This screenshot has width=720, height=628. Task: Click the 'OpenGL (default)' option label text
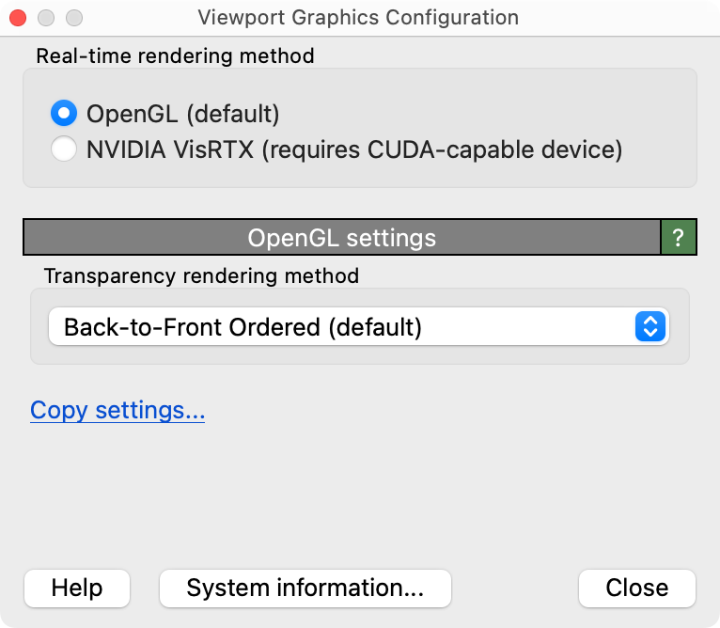(183, 115)
